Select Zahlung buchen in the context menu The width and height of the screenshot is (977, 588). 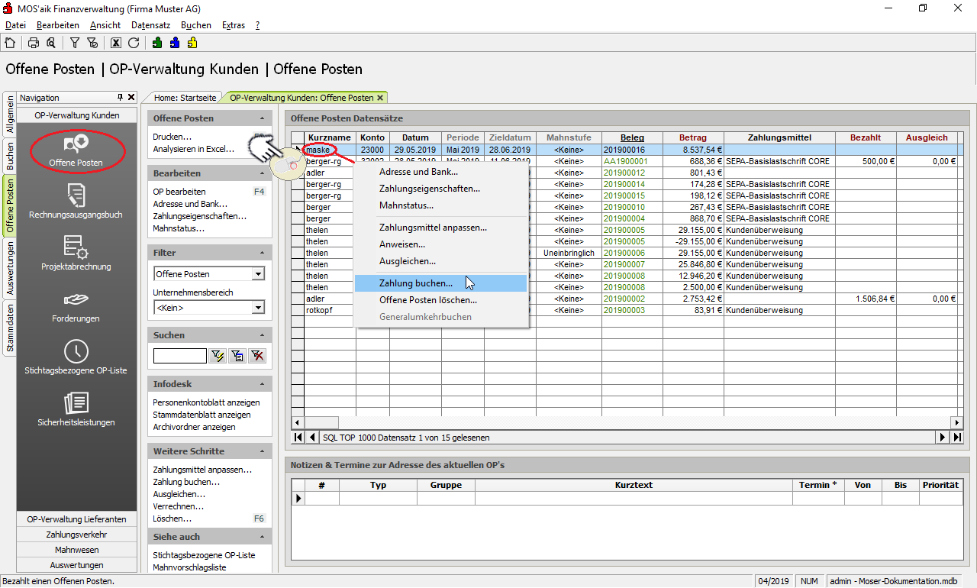tap(416, 283)
